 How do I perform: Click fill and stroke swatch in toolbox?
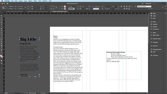(x=1, y=56)
